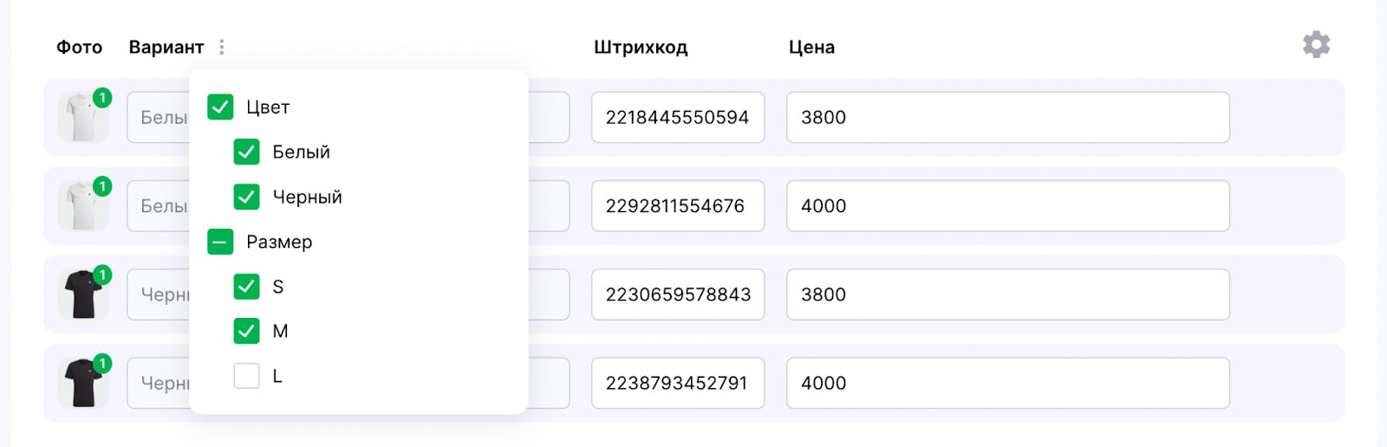Select barcode field 2292811554676
Image resolution: width=1387 pixels, height=447 pixels.
678,205
